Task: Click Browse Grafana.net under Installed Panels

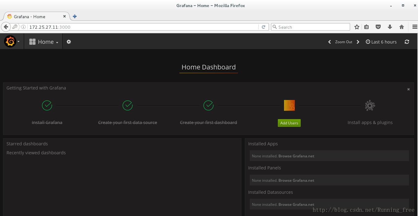Action: tap(296, 180)
